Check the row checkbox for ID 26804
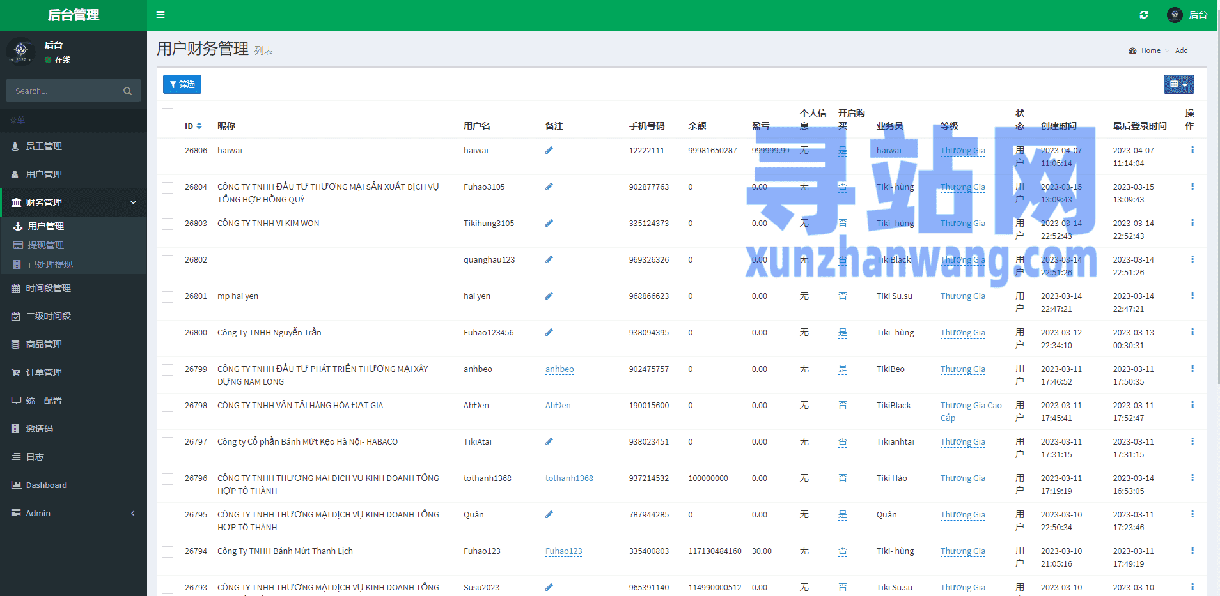This screenshot has width=1220, height=596. coord(168,188)
